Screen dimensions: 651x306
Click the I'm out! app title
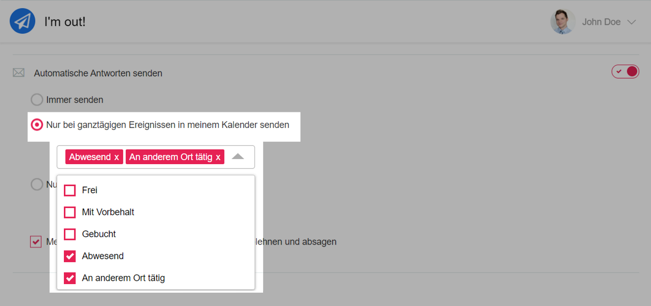tap(65, 22)
